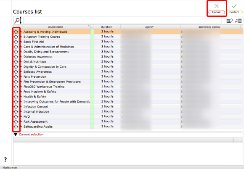Select target icon for Diet & Nutrition
This screenshot has width=244, height=169.
point(16,61)
